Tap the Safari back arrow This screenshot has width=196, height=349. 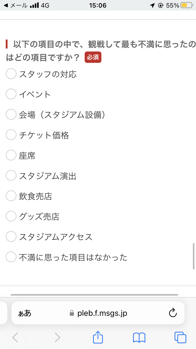coord(15,337)
